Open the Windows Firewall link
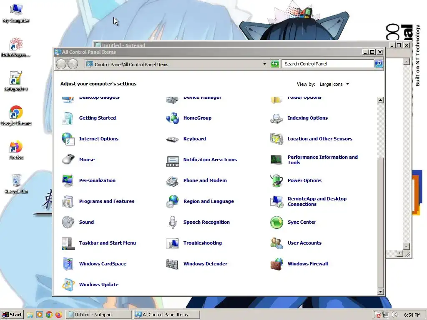 click(x=308, y=264)
